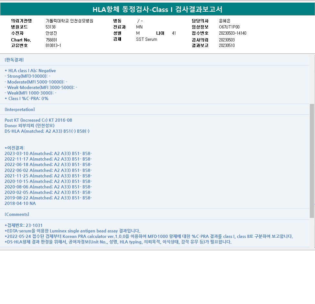Click the Korean PRA calculator ver.1.0.0 comment
315x304 pixels.
coord(149,236)
